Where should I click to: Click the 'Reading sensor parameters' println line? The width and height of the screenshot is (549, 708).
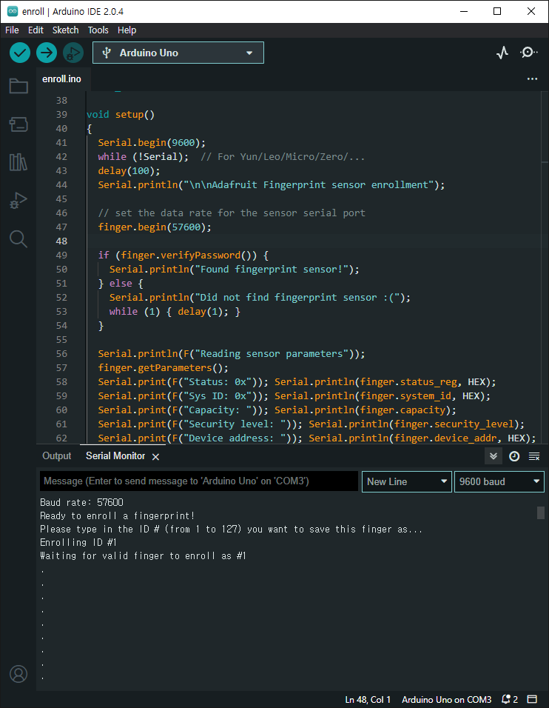(x=232, y=354)
